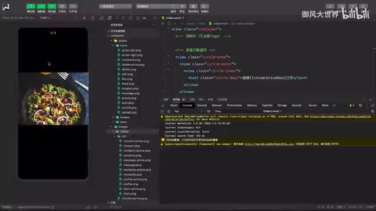Open contacts-active.png in the file tree
Image resolution: width=376 pixels, height=211 pixels.
137,151
